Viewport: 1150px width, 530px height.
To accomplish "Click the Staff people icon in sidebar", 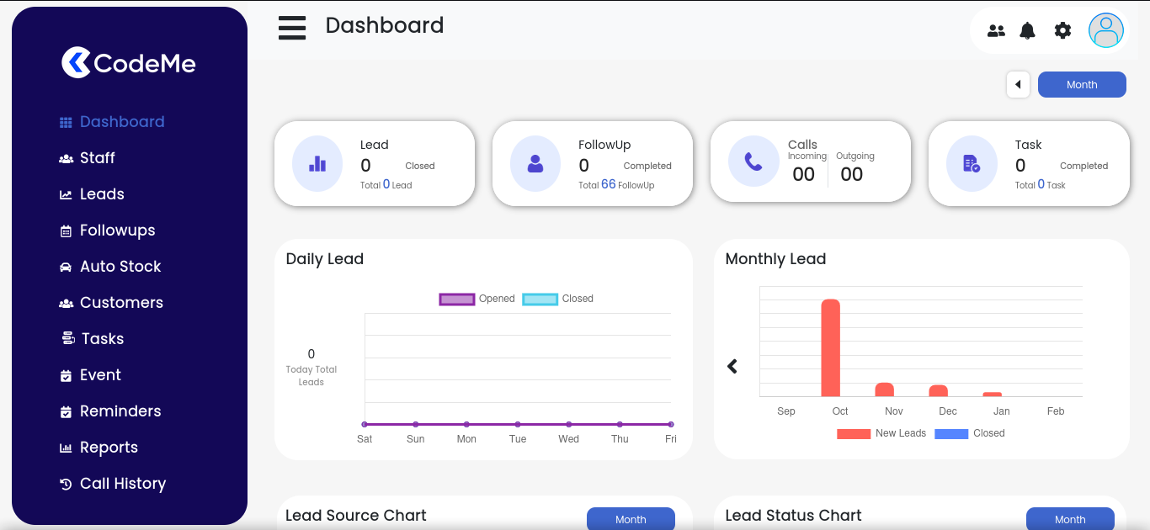I will (x=66, y=159).
